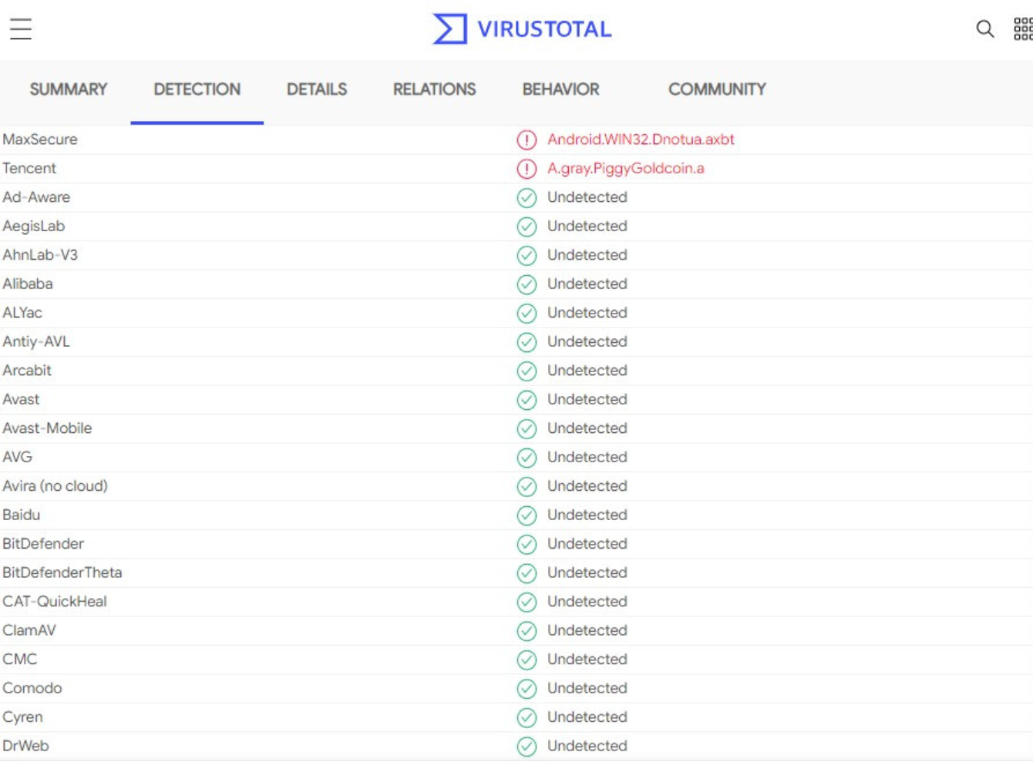The height and width of the screenshot is (762, 1033).
Task: Click the AhnLab-V3 undetected checkmark icon
Action: coord(527,256)
